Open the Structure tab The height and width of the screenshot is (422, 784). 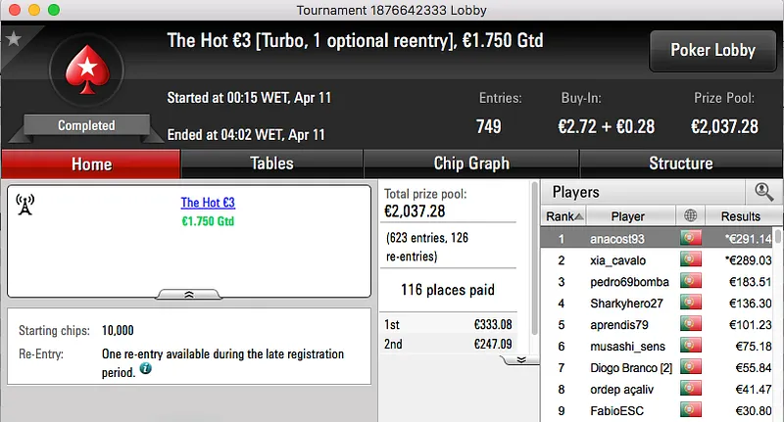coord(680,164)
